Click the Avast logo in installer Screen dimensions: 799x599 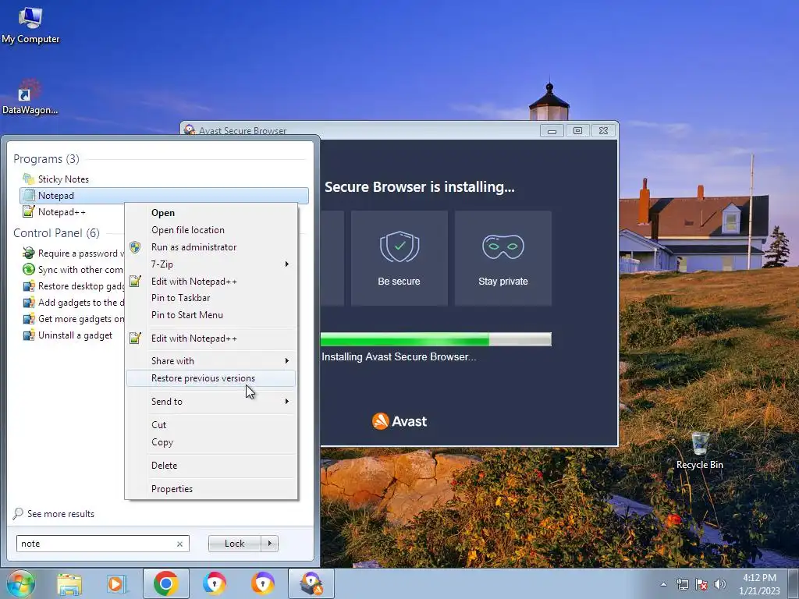pos(399,421)
